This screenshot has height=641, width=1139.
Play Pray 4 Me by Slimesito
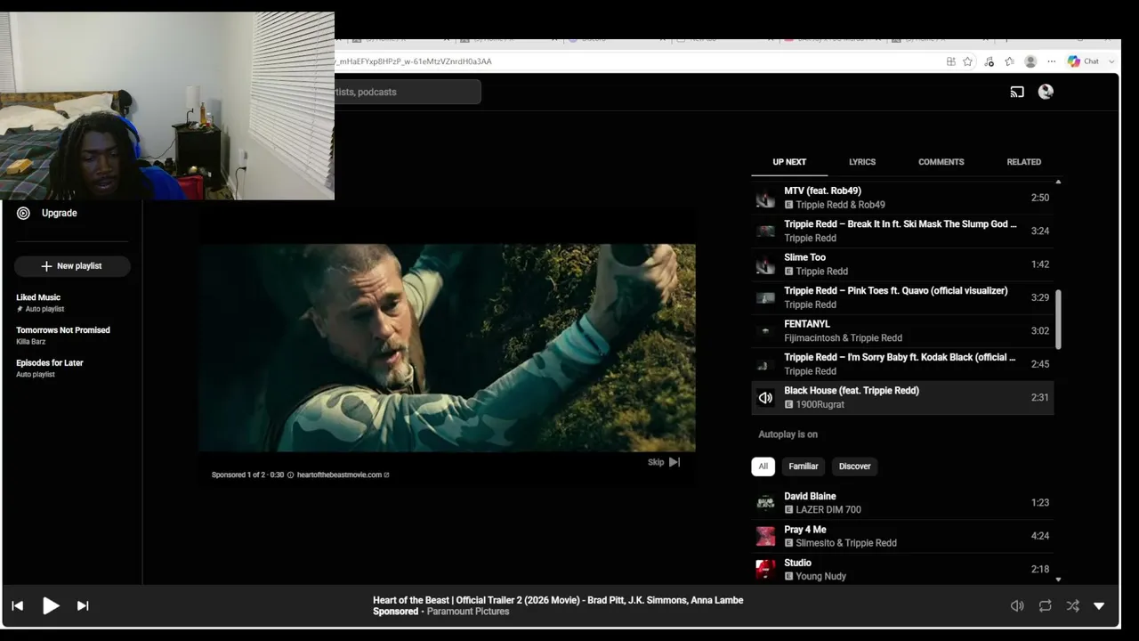902,536
